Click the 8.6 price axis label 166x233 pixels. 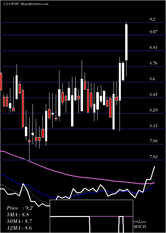tap(152, 79)
